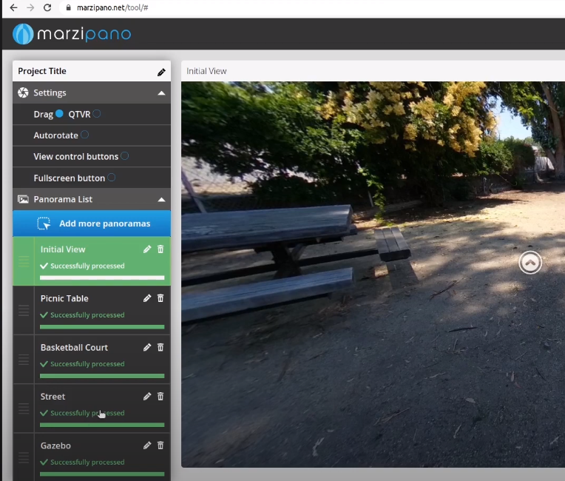This screenshot has width=565, height=481.
Task: Grab the Basketball Court reorder handle
Action: [24, 359]
